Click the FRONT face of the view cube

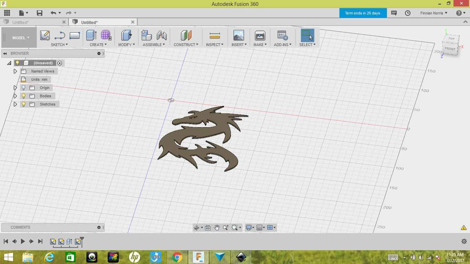pos(450,49)
